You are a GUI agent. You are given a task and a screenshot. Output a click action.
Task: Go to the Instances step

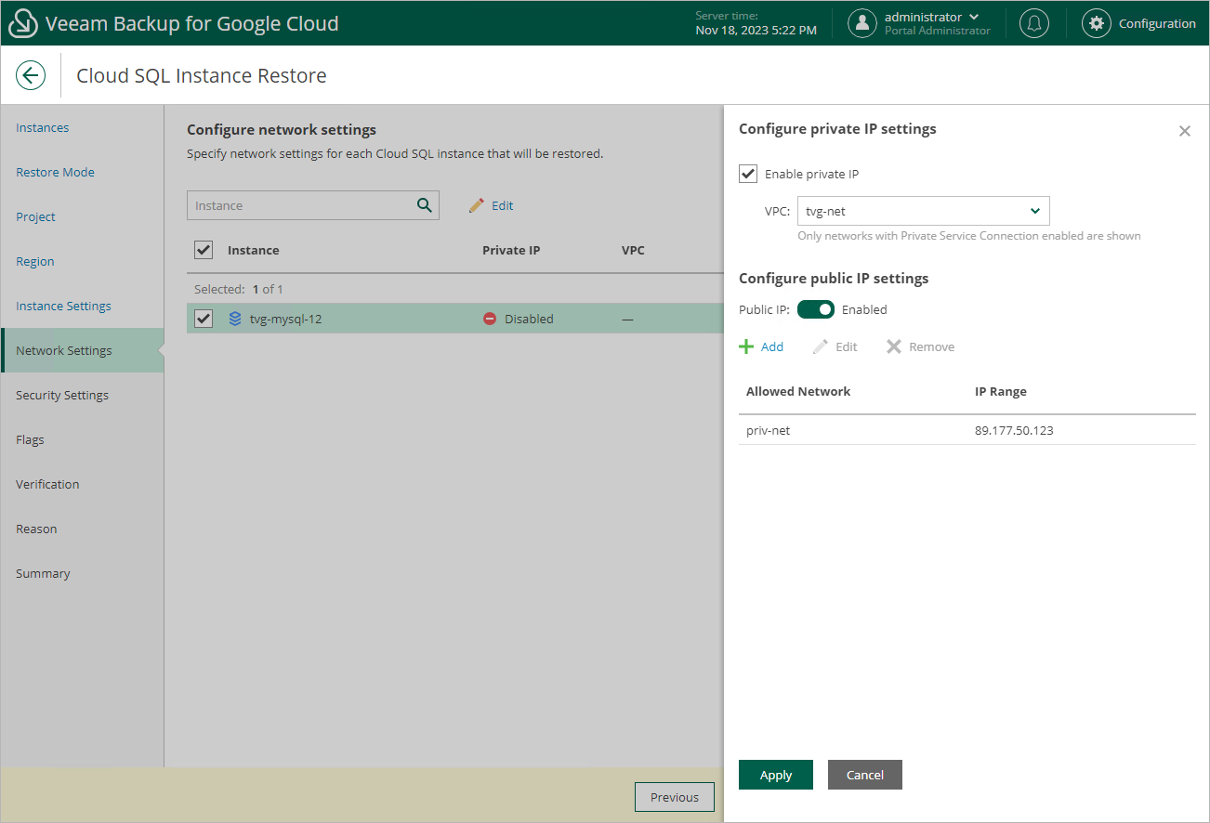coord(43,127)
